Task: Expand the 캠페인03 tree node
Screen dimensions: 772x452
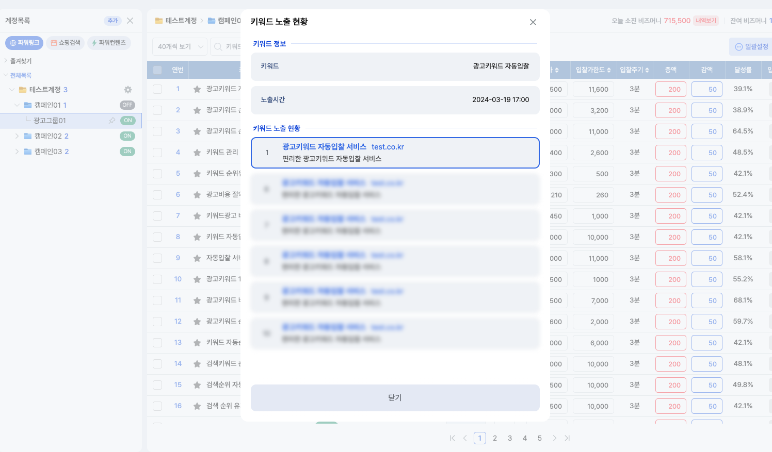Action: click(17, 152)
